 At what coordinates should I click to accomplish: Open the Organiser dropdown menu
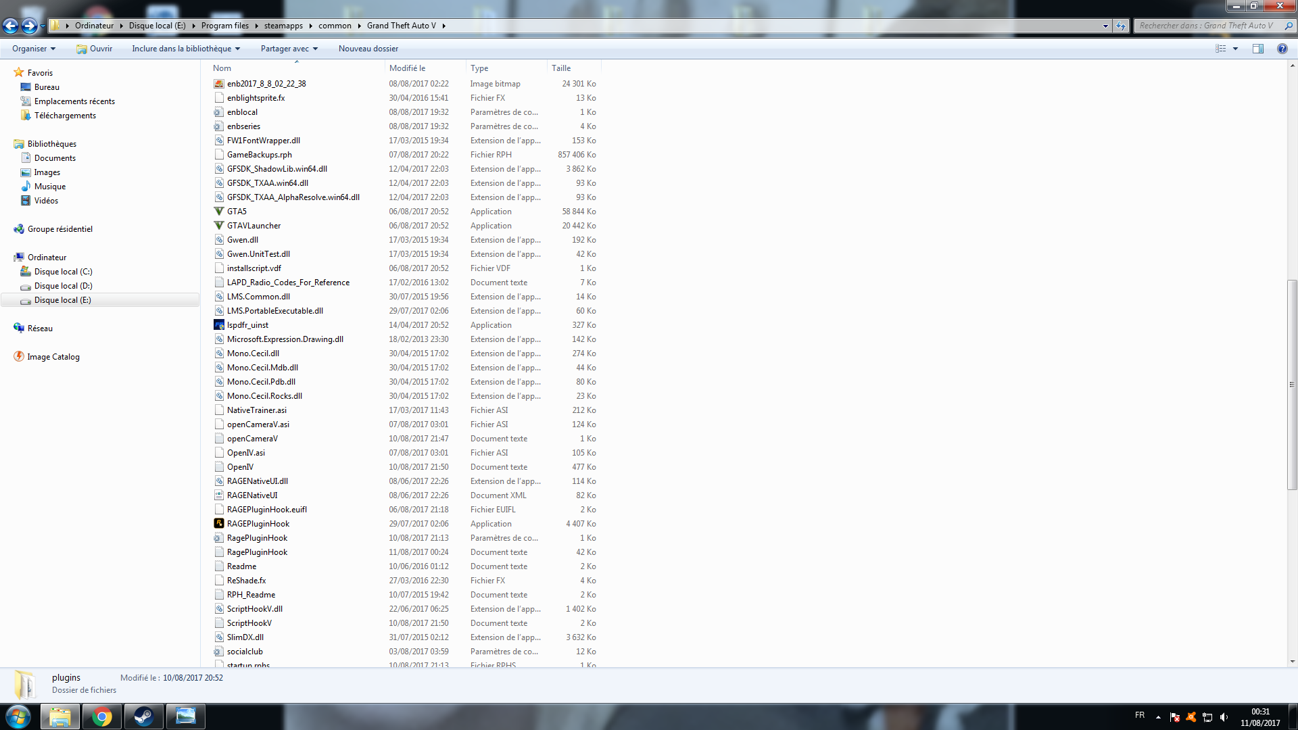(34, 49)
